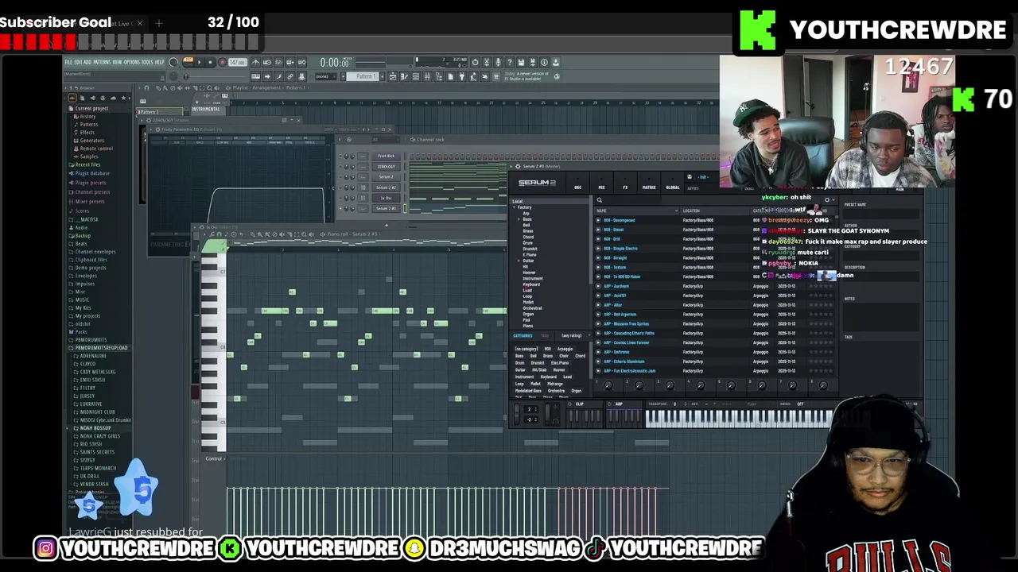Select ARP - Fun ElectroAcoustic Jam preset
Image resolution: width=1018 pixels, height=572 pixels.
630,371
